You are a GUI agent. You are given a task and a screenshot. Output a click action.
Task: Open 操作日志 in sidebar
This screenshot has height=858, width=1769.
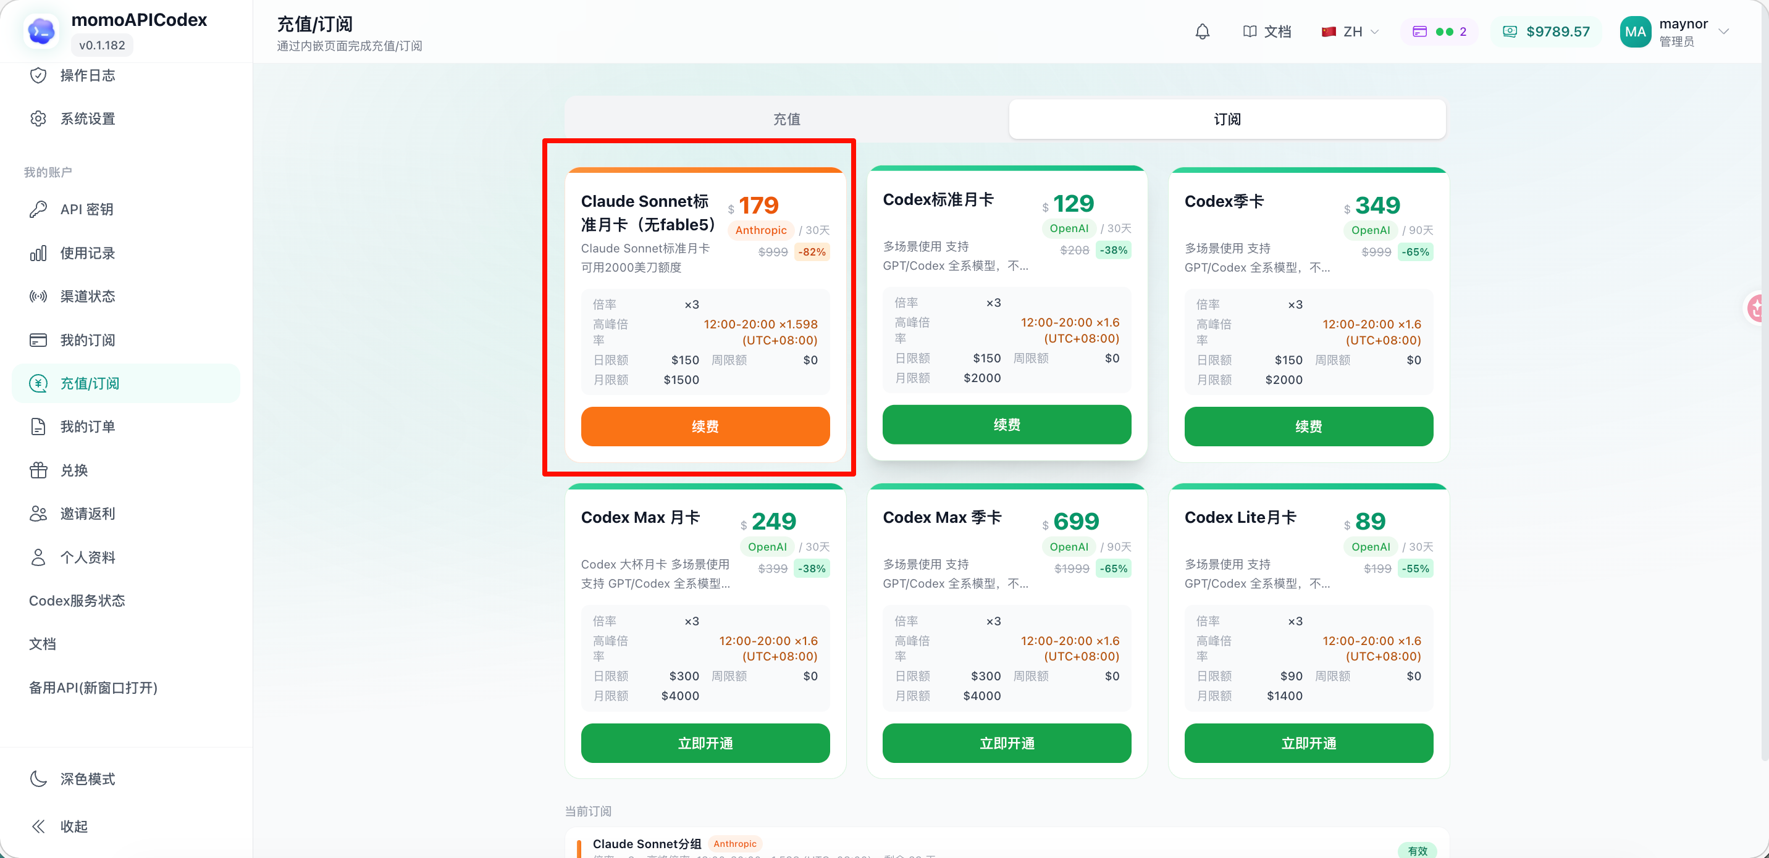click(127, 75)
